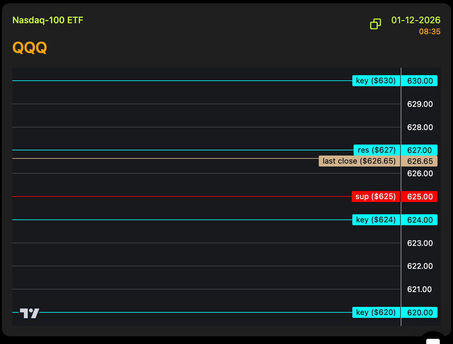Click the 630.00 cyan price tag
The height and width of the screenshot is (344, 453).
(x=420, y=81)
